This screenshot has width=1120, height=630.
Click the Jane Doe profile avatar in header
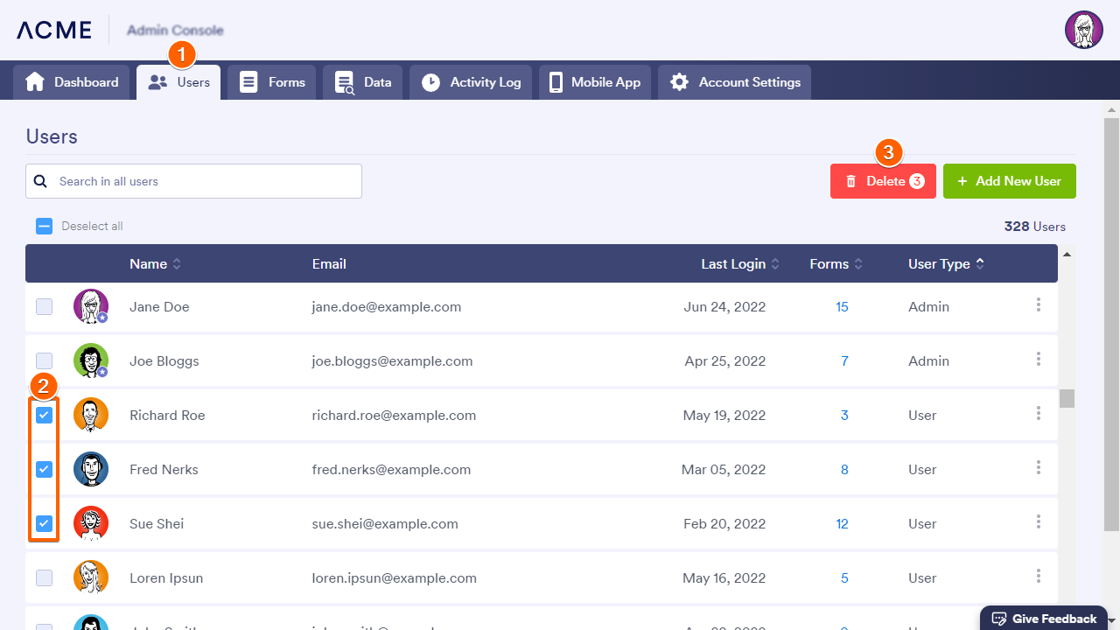pos(1083,30)
